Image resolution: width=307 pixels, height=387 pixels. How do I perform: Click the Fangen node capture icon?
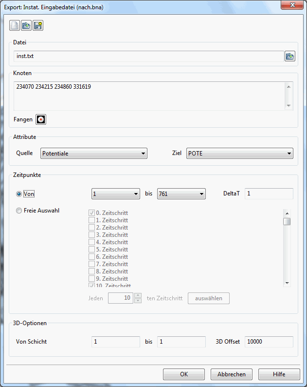[41, 119]
